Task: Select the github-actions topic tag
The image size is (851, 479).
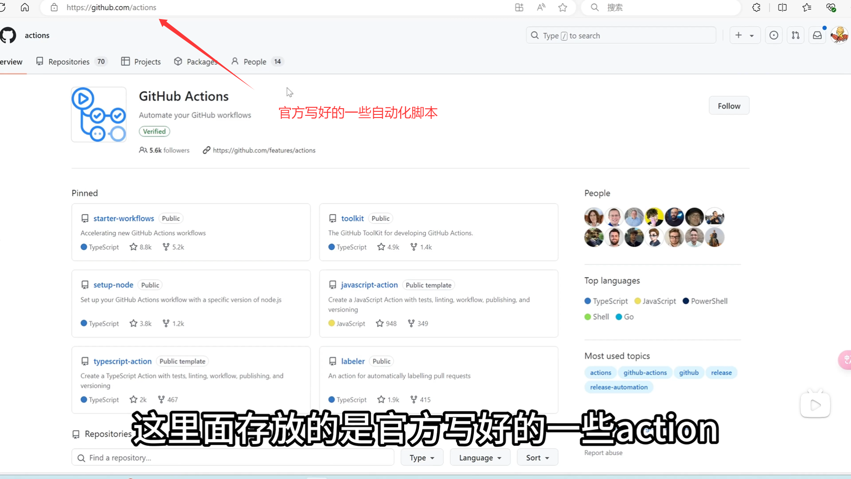Action: tap(645, 373)
